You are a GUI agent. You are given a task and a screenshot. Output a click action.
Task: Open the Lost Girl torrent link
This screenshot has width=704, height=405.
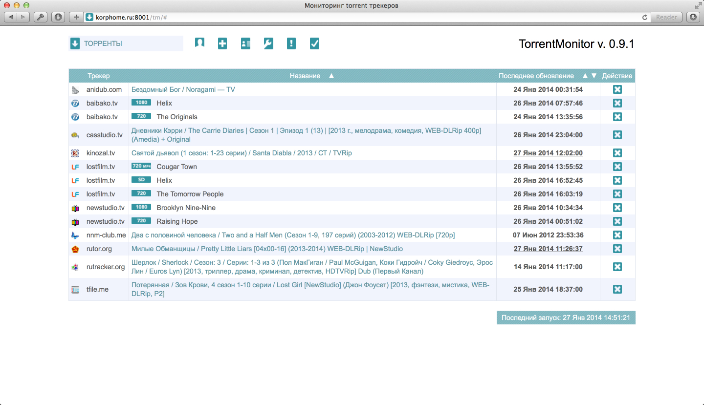tap(310, 289)
